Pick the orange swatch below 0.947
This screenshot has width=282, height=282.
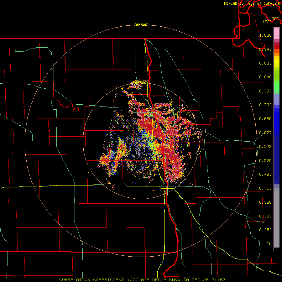[277, 54]
